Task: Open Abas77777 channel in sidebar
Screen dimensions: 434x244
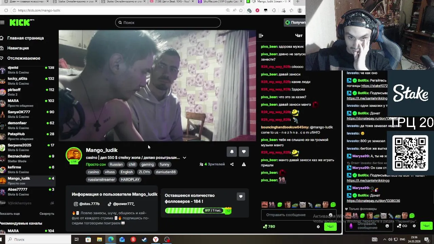Action: [x=27, y=192]
